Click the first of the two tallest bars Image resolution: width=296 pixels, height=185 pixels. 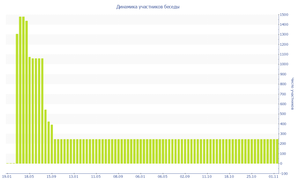[20, 90]
